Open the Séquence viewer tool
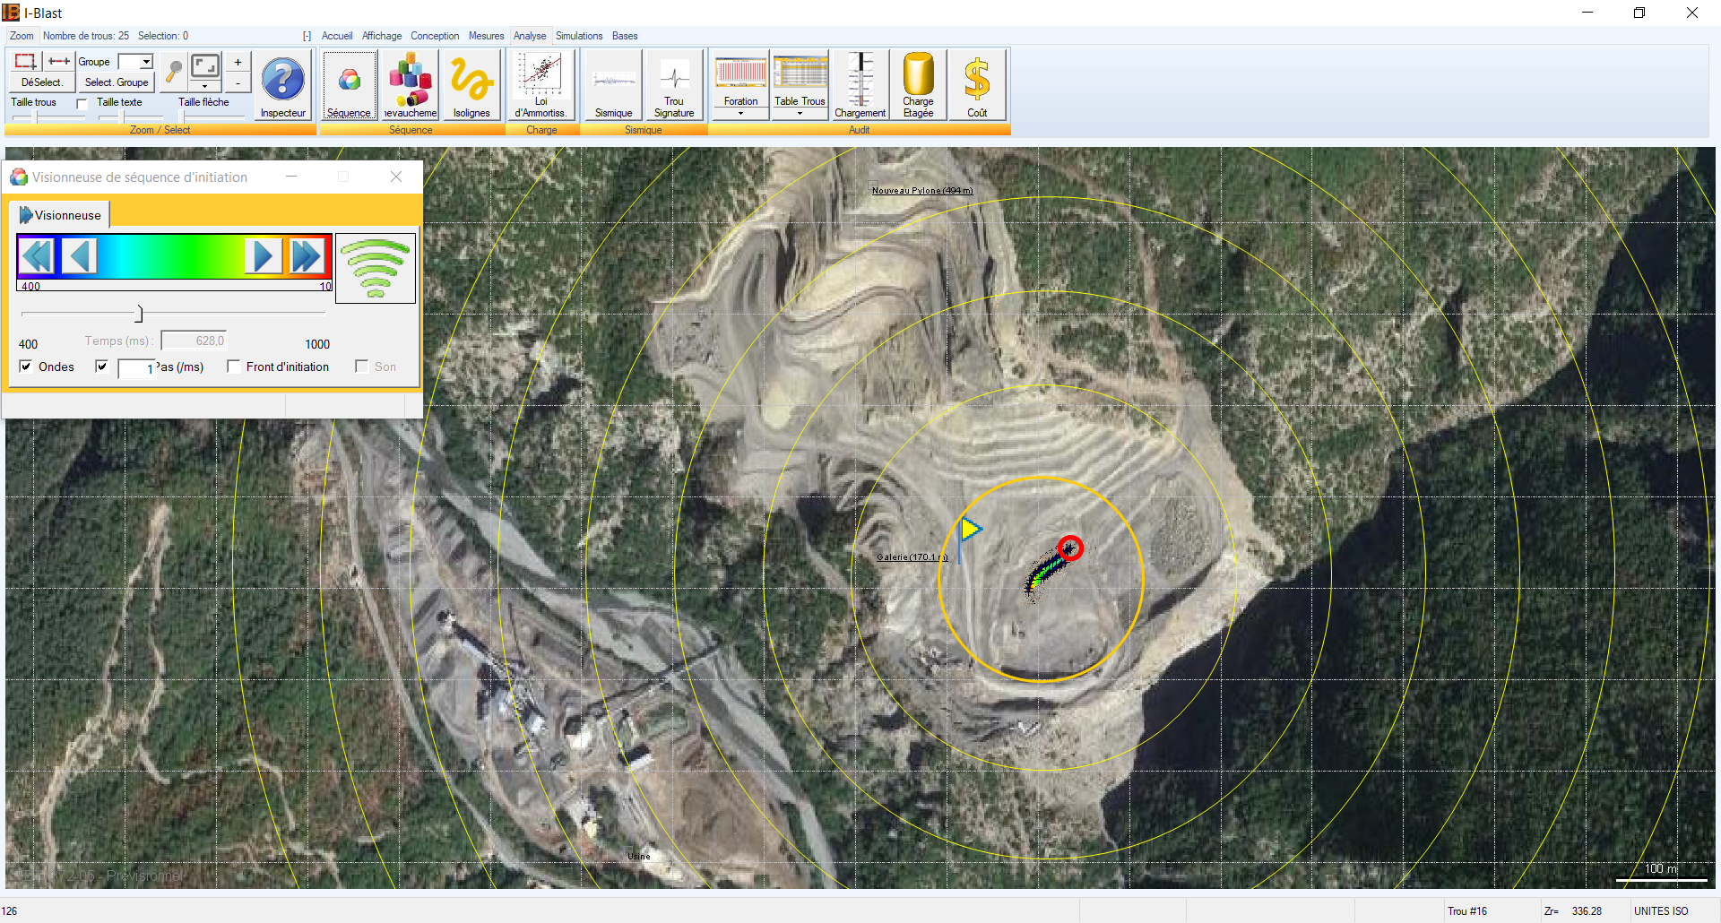Screen dimensions: 1721x923 (x=349, y=86)
